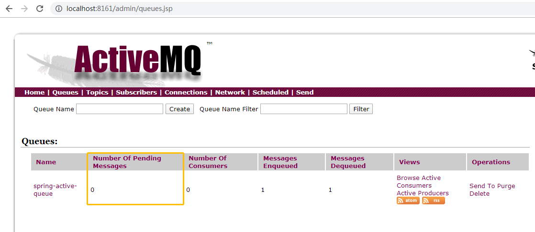Image resolution: width=535 pixels, height=232 pixels.
Task: Open Active Producers link
Action: pos(423,193)
